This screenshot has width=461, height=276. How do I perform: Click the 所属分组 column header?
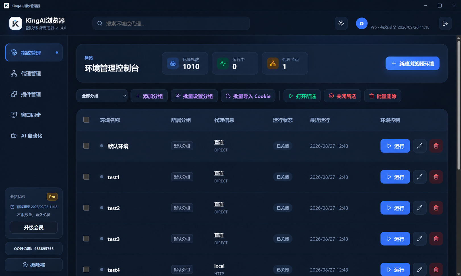pyautogui.click(x=181, y=120)
